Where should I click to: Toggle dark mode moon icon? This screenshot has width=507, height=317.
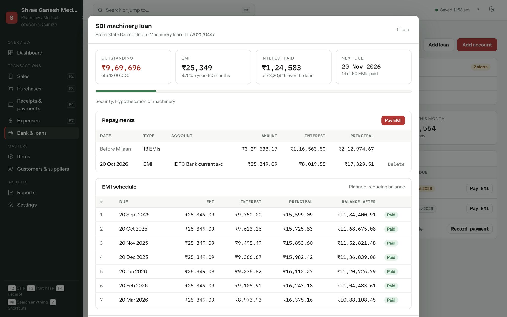[492, 9]
